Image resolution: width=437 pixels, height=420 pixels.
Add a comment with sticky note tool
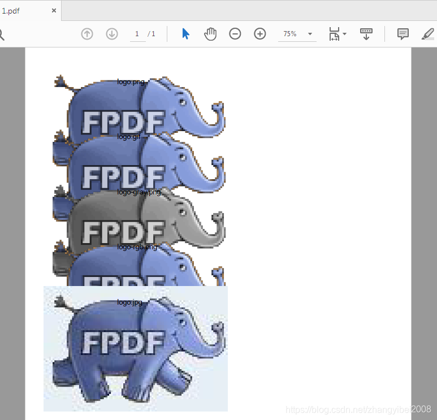403,34
